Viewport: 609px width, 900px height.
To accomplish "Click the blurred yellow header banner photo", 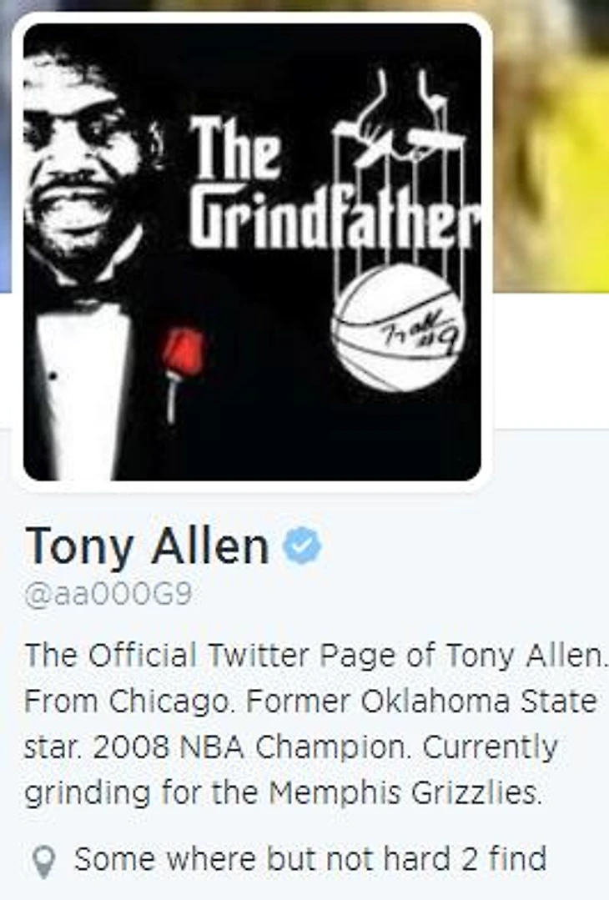I will [x=551, y=143].
